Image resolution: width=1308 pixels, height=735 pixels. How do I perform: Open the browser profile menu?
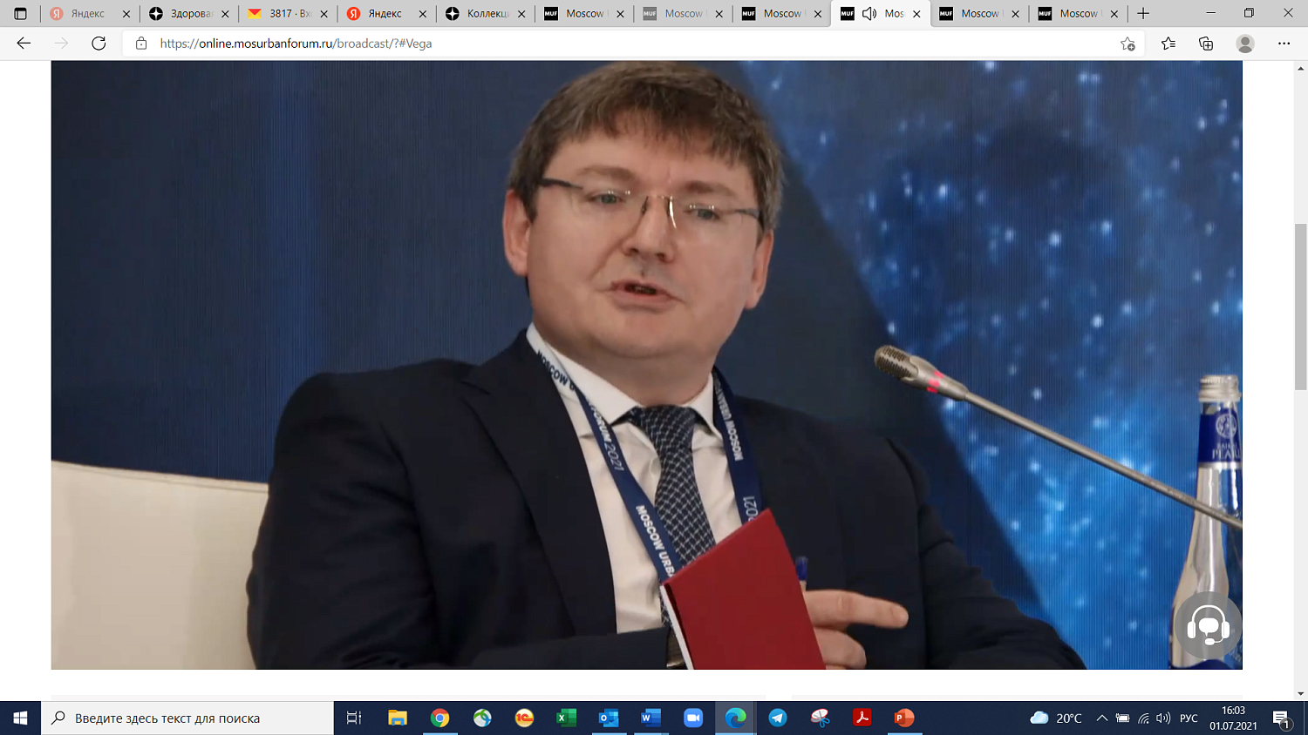(1245, 44)
